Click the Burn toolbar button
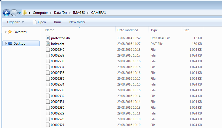The width and height of the screenshot is (222, 128). point(57,22)
